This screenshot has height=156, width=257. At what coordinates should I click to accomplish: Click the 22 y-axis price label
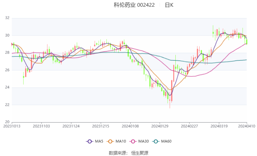pos(7,105)
